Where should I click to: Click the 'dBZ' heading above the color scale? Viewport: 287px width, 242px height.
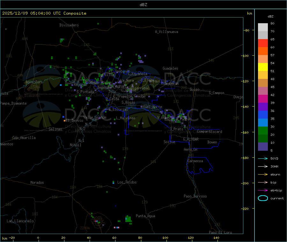pyautogui.click(x=270, y=17)
